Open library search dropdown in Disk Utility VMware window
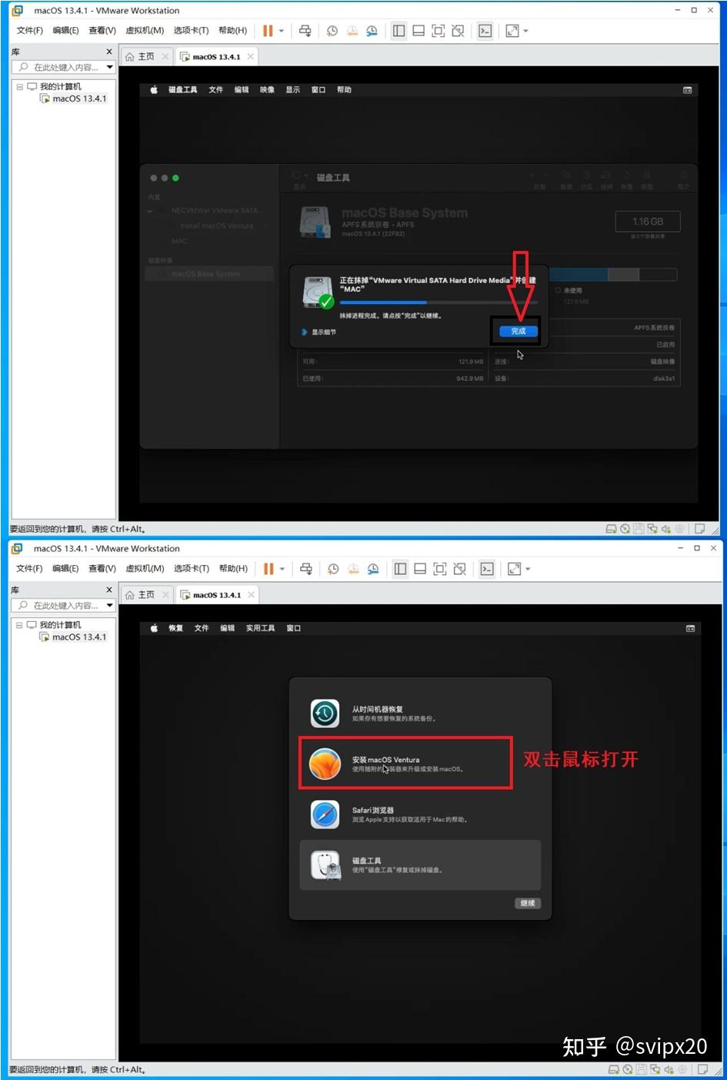Viewport: 727px width, 1080px height. click(x=110, y=67)
